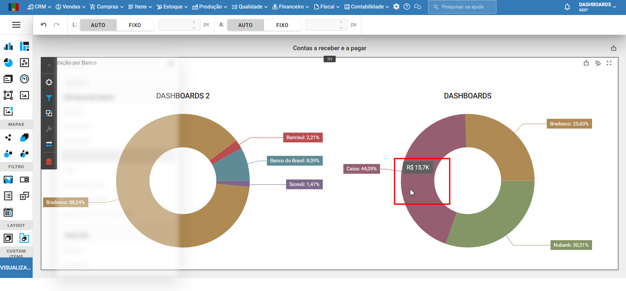Add a pie chart item
This screenshot has height=291, width=626.
[8, 63]
